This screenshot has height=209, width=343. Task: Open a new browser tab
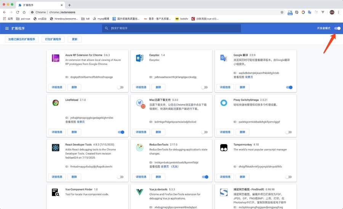[x=69, y=5]
